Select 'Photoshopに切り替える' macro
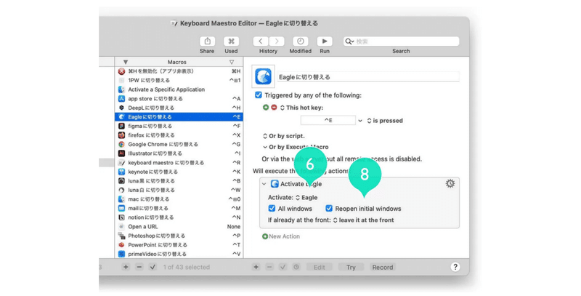581x296 pixels. (x=179, y=236)
